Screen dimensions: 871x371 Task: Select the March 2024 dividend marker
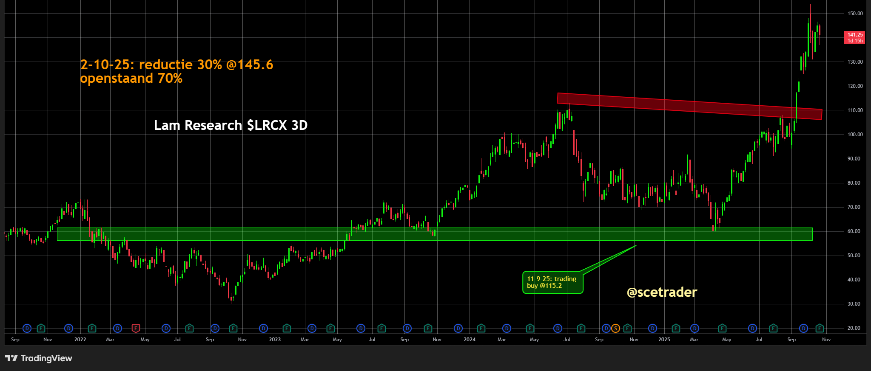point(507,328)
